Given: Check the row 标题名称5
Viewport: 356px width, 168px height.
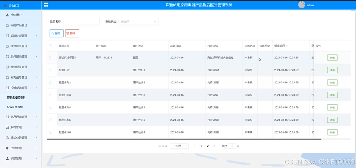Looking at the screenshot, I should coord(51,120).
